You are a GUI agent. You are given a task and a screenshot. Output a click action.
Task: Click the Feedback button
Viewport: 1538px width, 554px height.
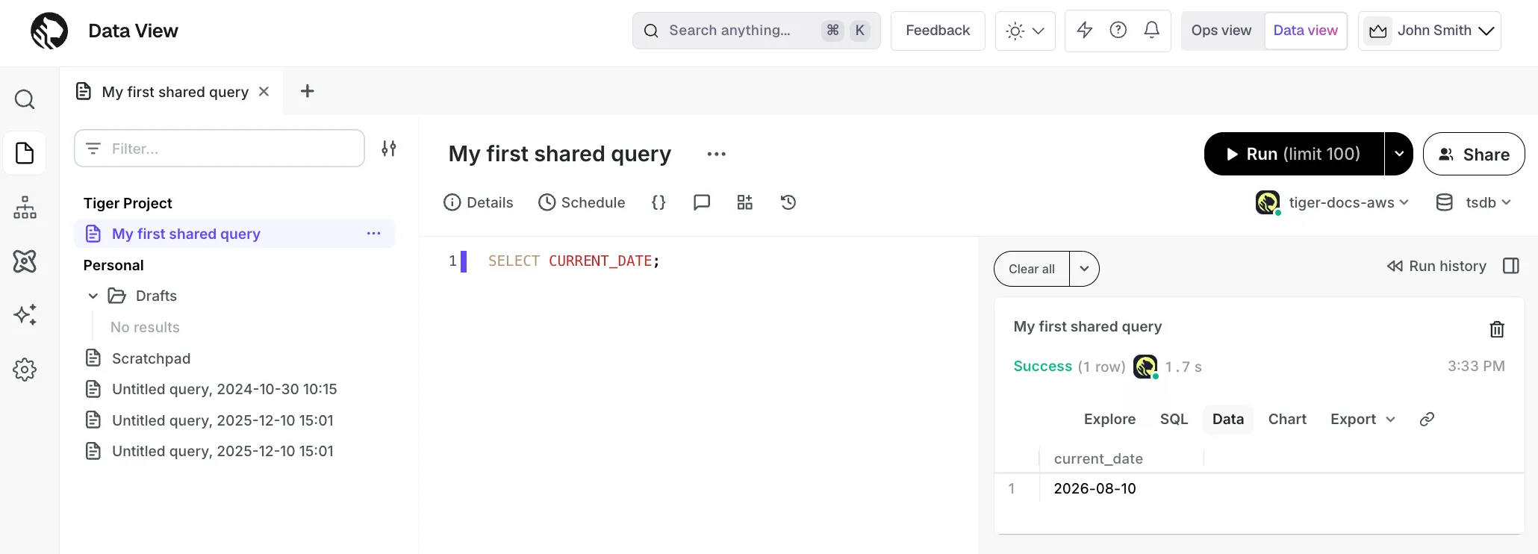[938, 31]
